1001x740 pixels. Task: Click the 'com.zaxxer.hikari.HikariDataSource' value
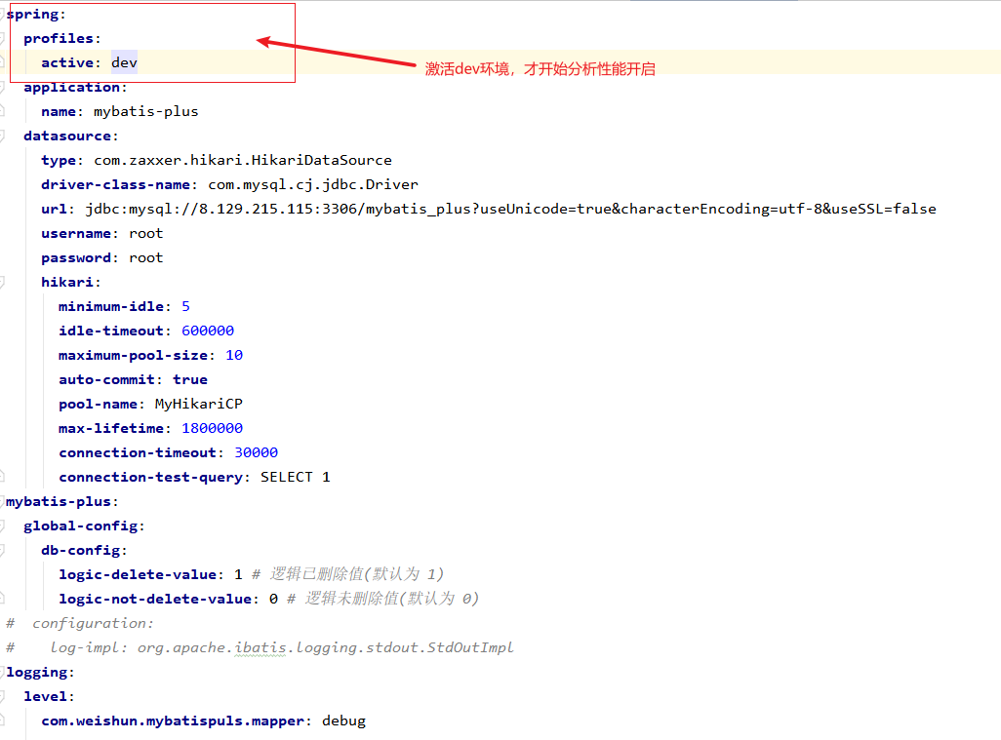(x=243, y=160)
